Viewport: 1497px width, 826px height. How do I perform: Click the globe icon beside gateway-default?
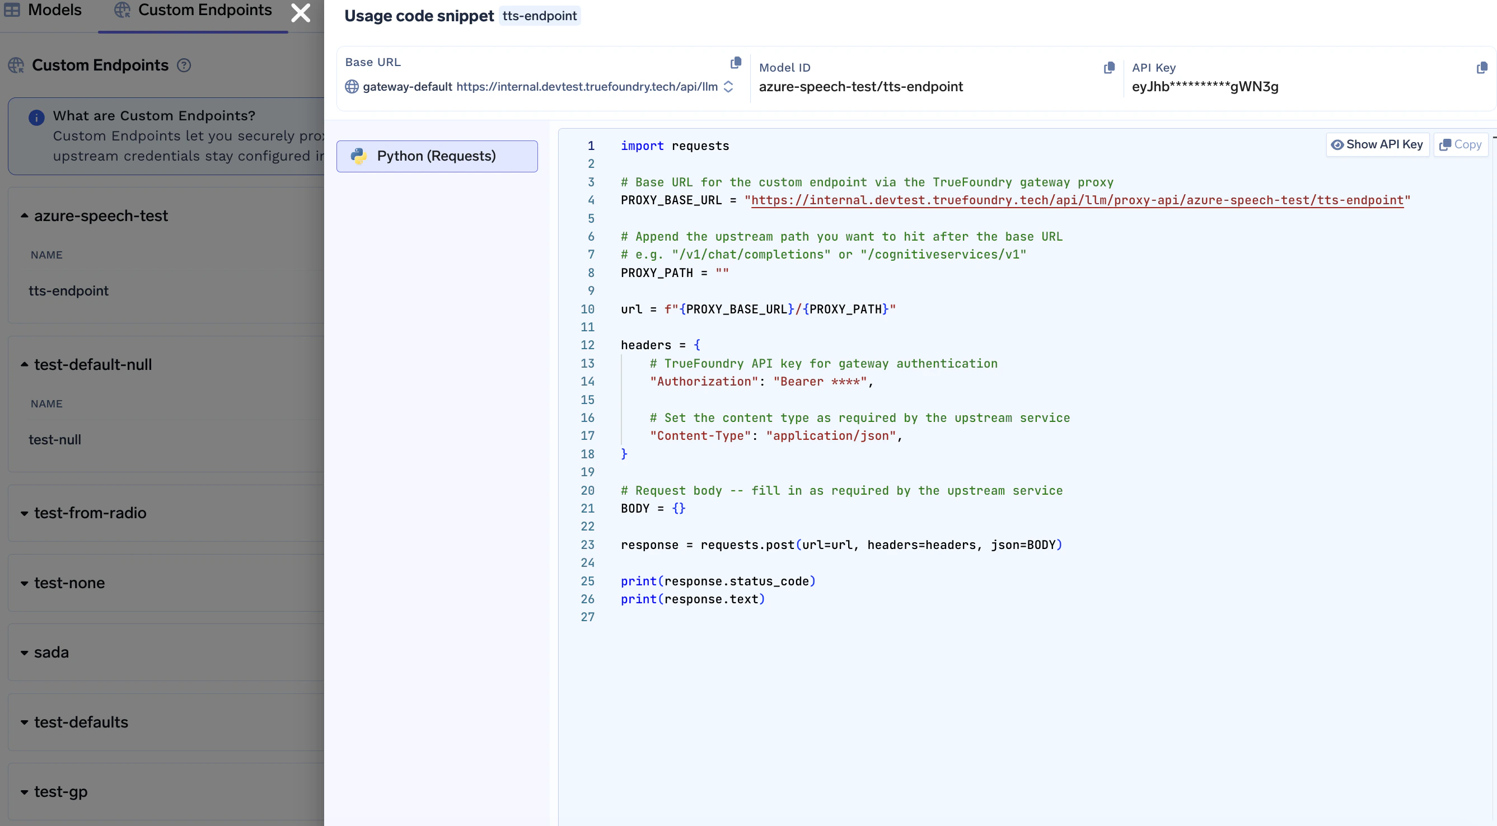(351, 87)
